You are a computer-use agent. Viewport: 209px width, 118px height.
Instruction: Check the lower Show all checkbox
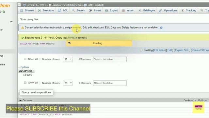click(x=25, y=83)
